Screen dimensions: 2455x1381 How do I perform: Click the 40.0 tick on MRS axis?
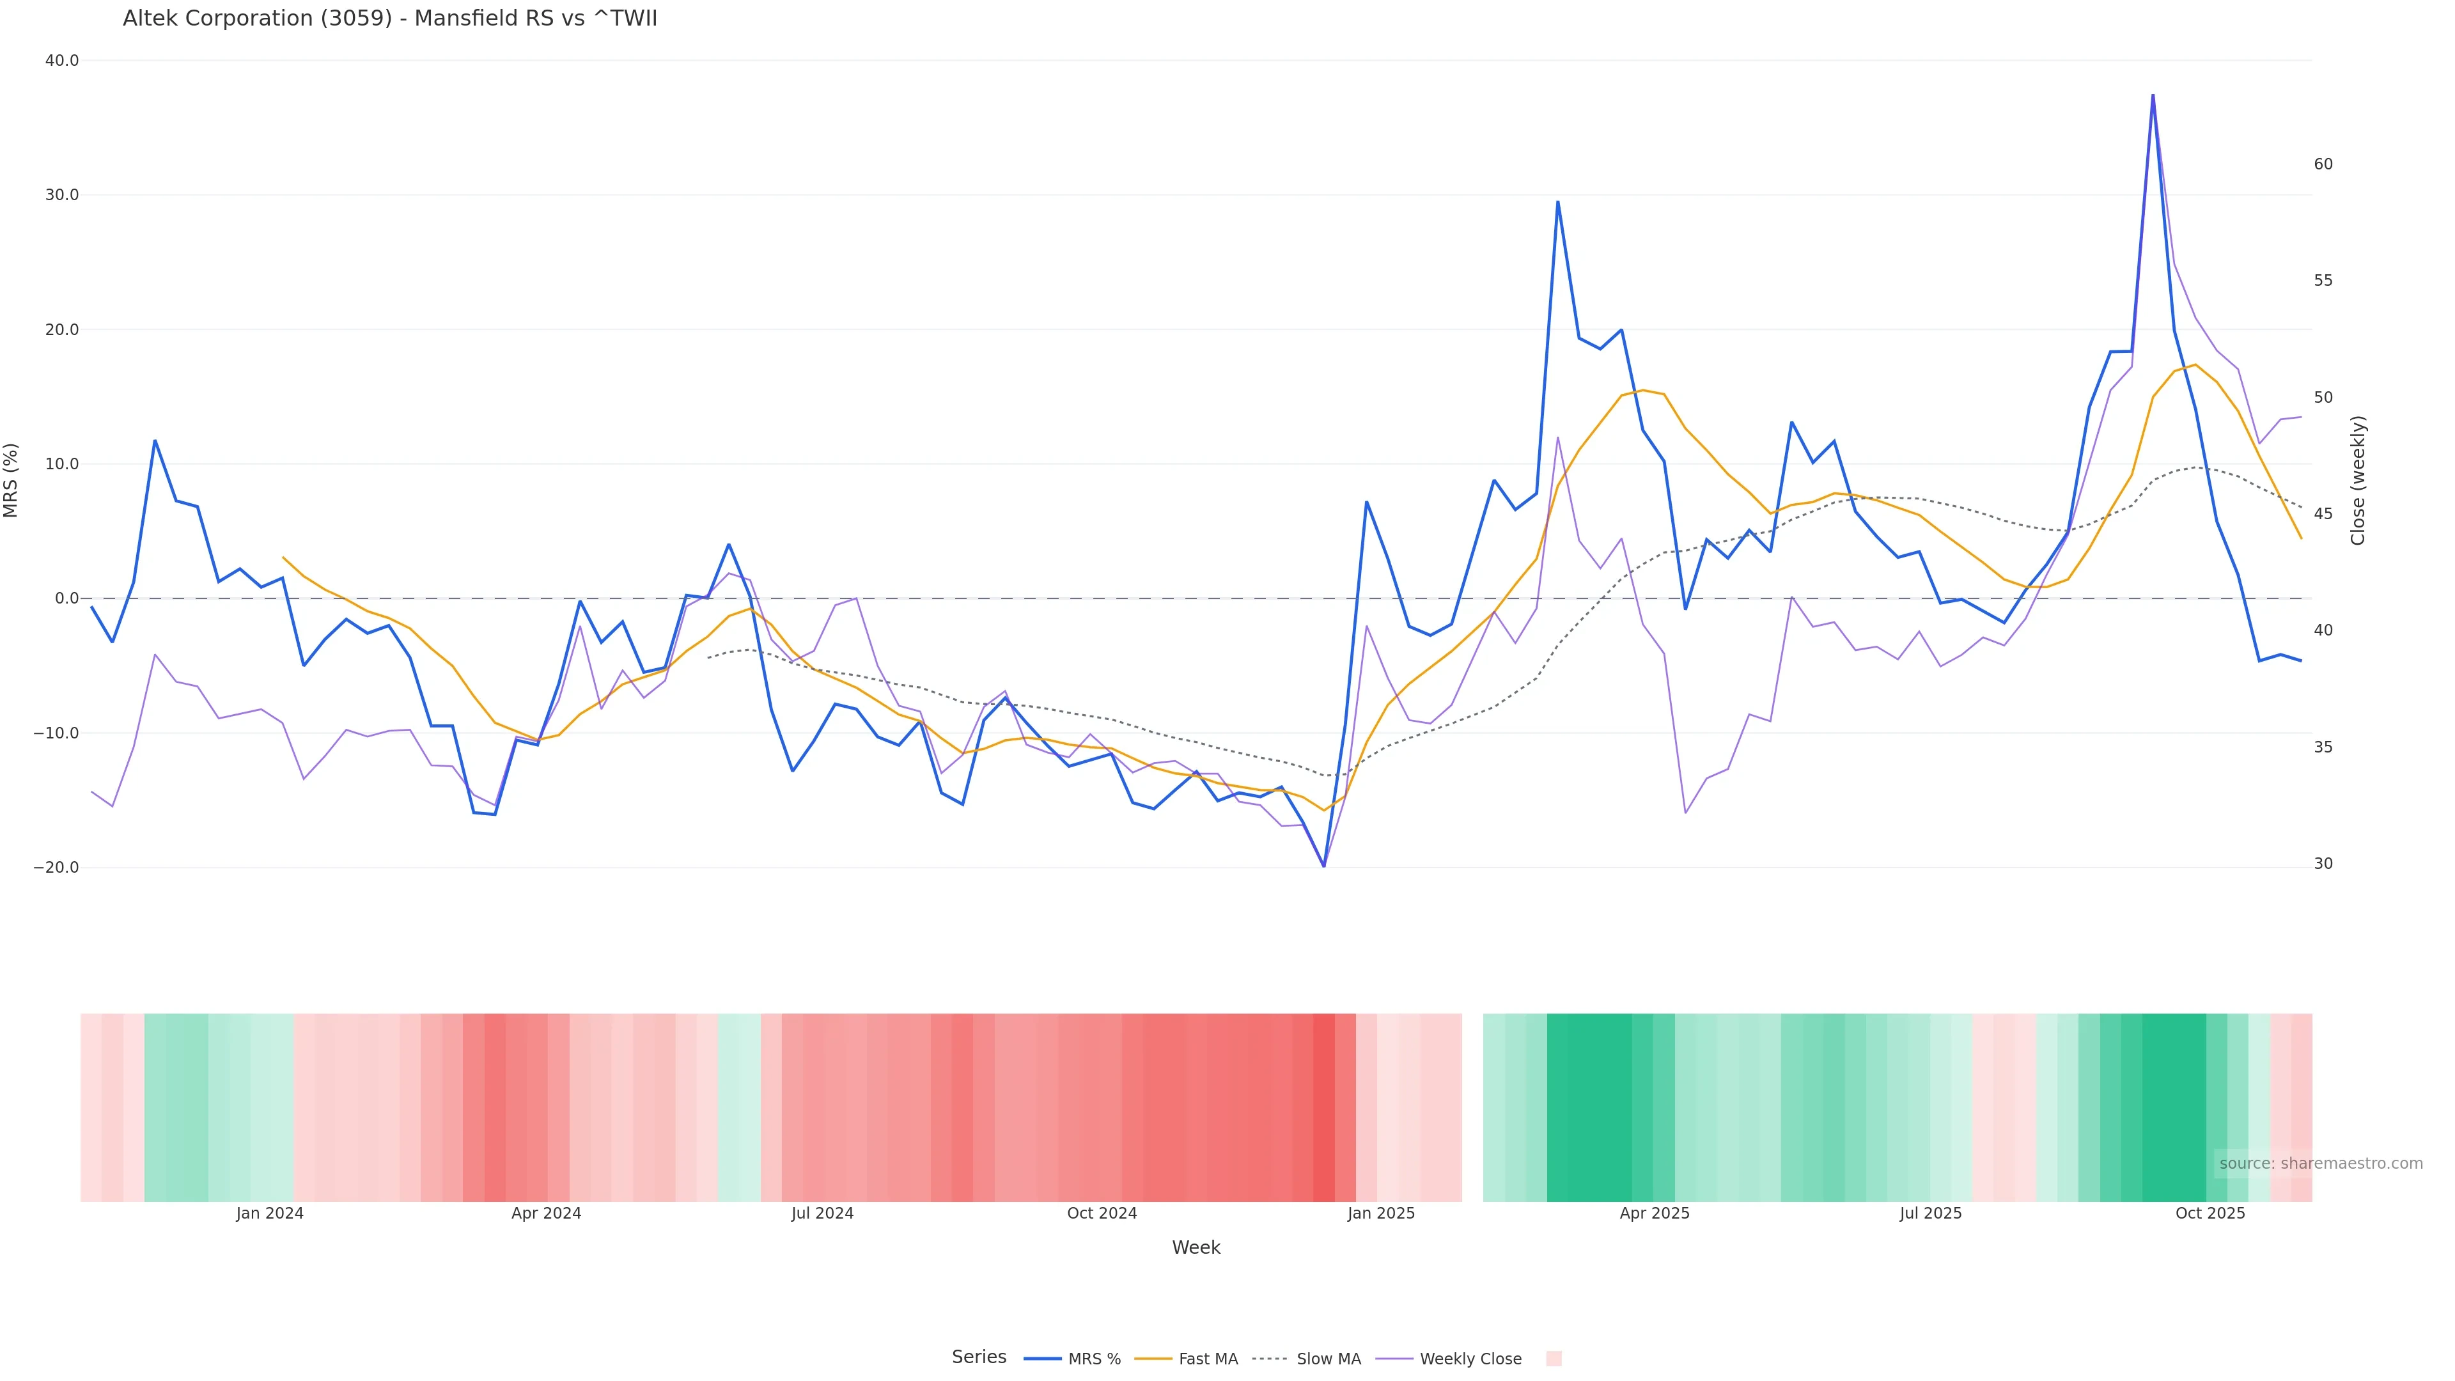(62, 61)
